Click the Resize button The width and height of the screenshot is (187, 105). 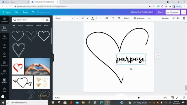pos(25,12)
